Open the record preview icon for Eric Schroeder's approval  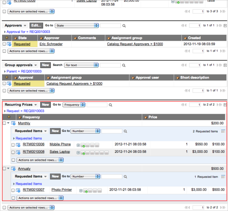pyautogui.click(x=9, y=44)
